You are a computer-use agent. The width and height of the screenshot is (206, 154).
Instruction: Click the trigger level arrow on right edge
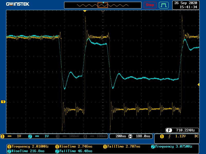[198, 84]
